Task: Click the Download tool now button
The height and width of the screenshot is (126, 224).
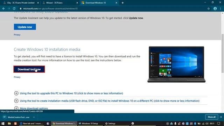Action: (x=29, y=69)
